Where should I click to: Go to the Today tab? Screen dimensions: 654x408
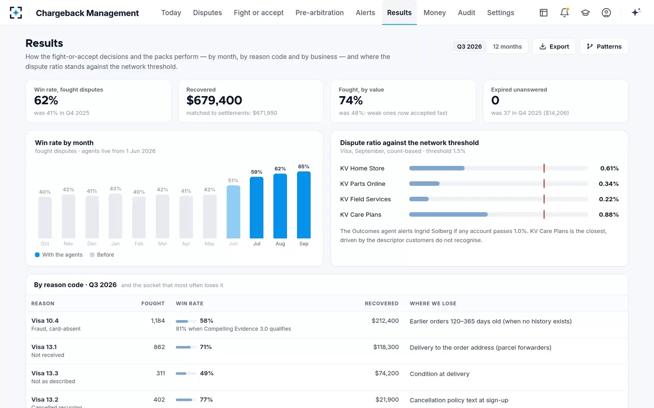coord(171,13)
